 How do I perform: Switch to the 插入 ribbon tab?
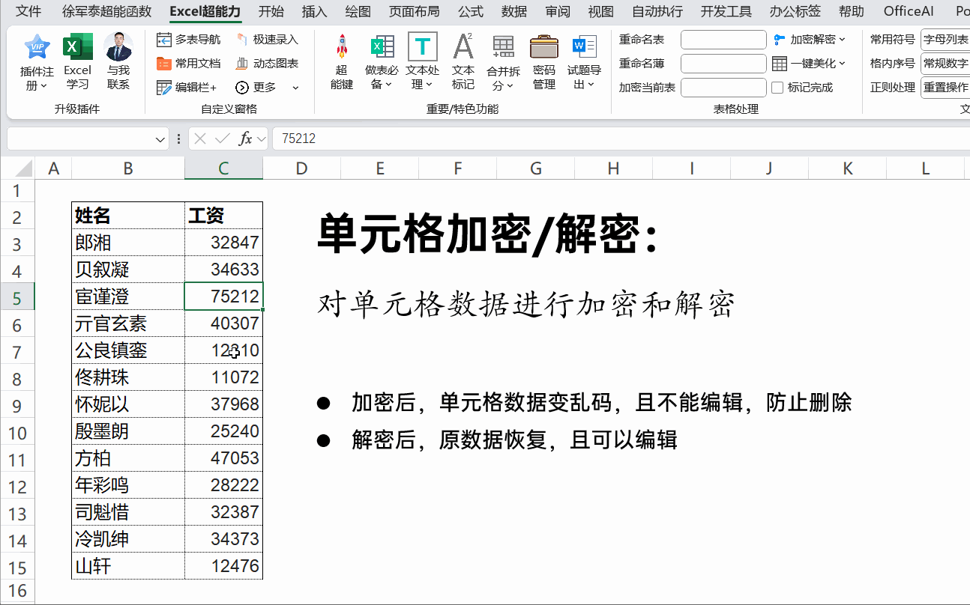pos(314,11)
